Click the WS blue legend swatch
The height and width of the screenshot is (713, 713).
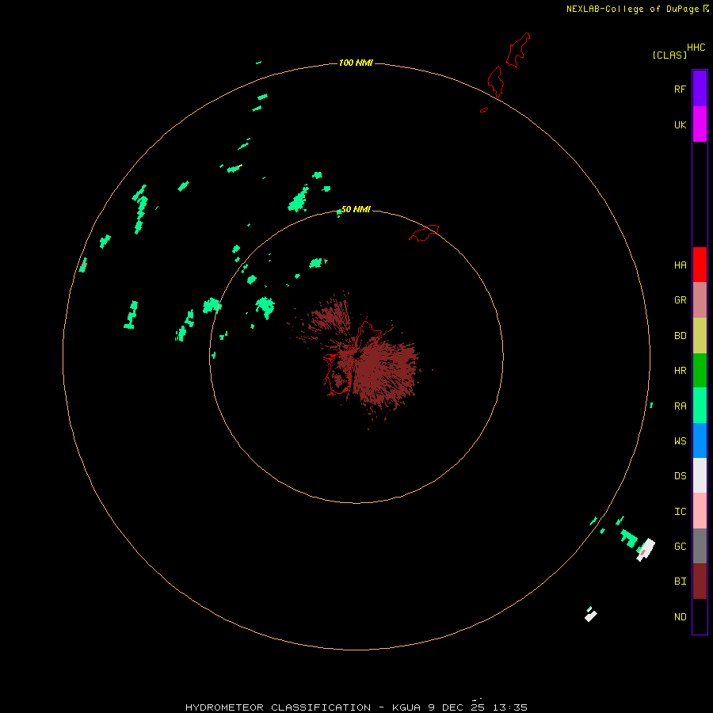[700, 440]
